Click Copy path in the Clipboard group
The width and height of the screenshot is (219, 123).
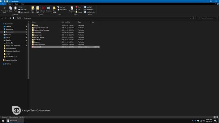(22, 10)
